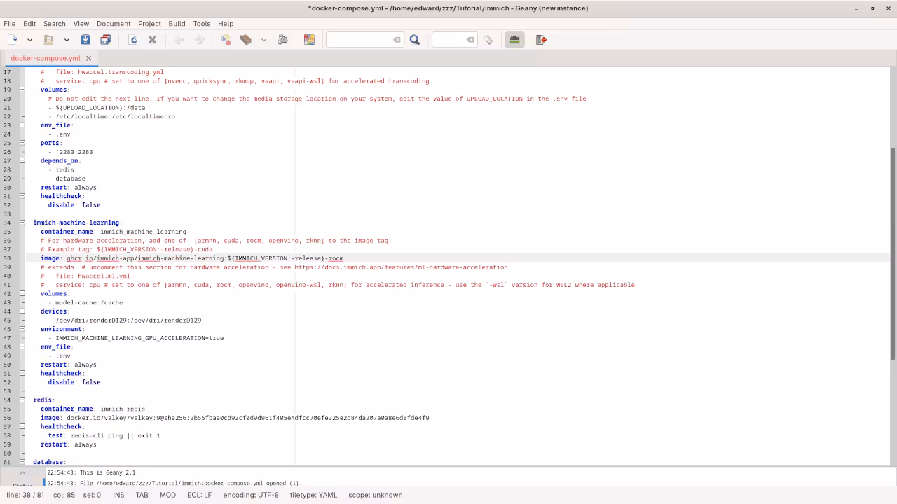Collapse the redis section fold marker
The width and height of the screenshot is (897, 504).
click(x=22, y=400)
